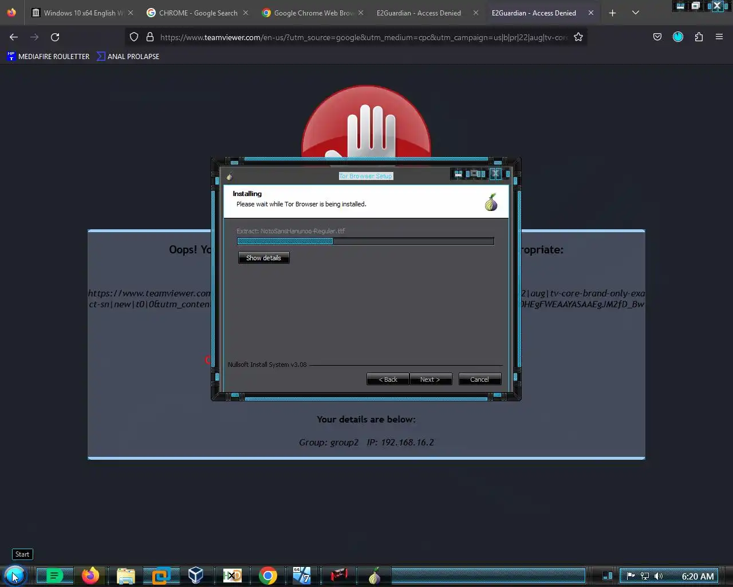This screenshot has width=733, height=587.
Task: Switch to inactive E2Guardian tab beside Chrome Web Browser tab
Action: 428,13
